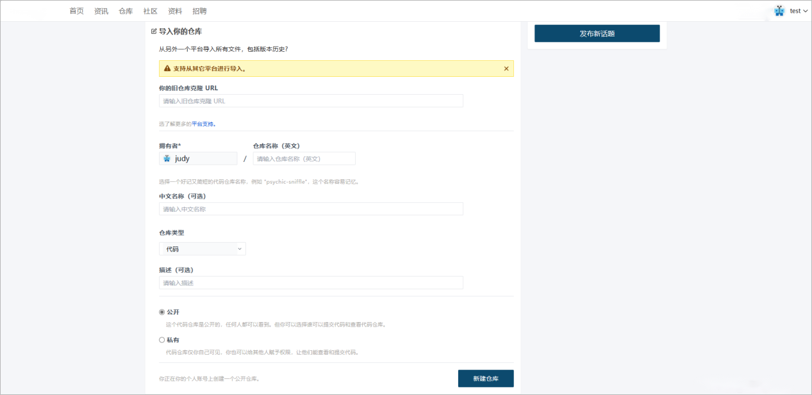Visit the 招聘 navigation item
812x395 pixels.
(199, 11)
